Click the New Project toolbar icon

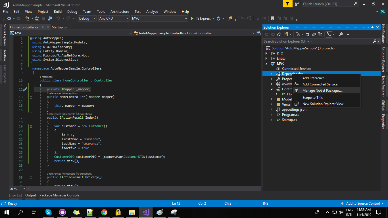point(27,18)
